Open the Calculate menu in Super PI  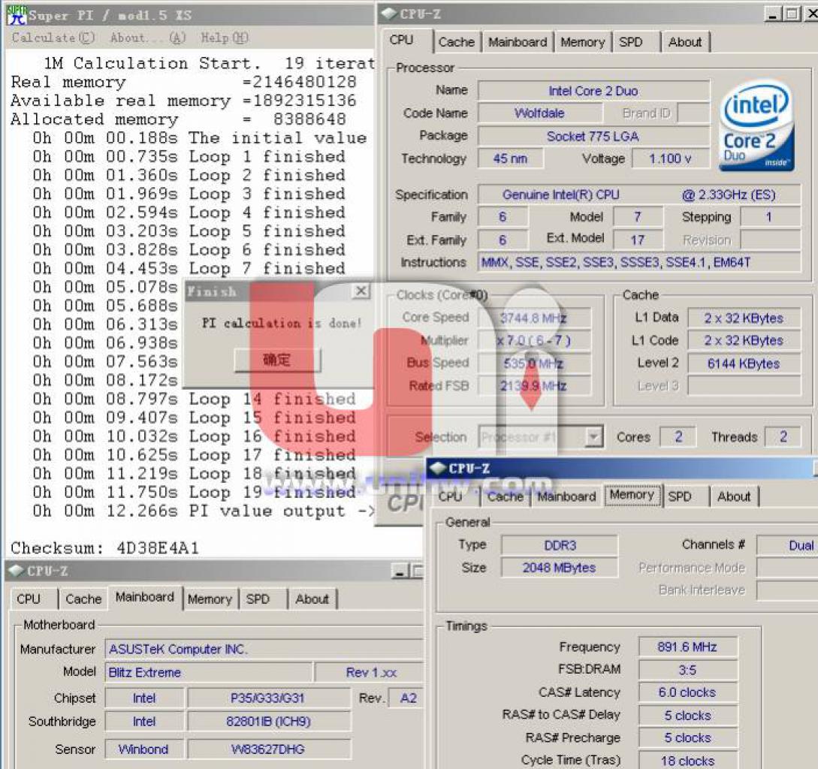pos(53,38)
